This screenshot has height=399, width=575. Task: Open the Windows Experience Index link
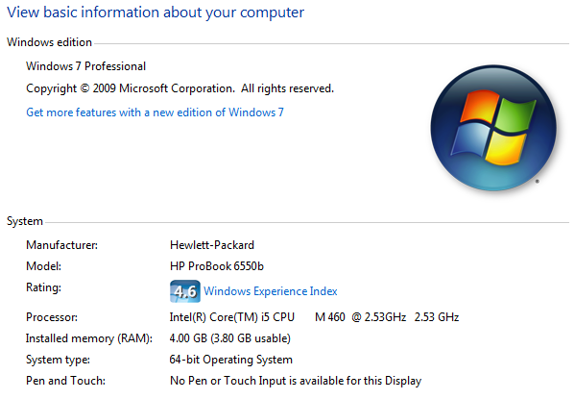(x=271, y=291)
